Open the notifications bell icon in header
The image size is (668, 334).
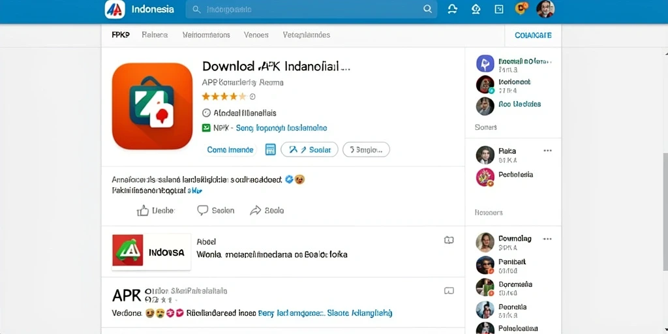pyautogui.click(x=453, y=9)
